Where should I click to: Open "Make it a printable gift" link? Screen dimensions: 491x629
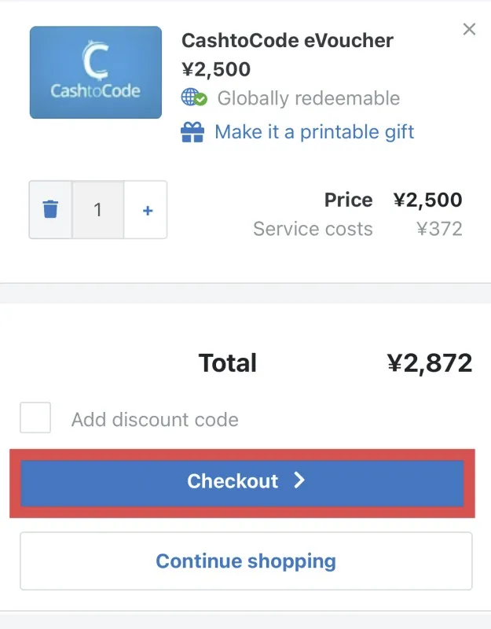tap(314, 131)
